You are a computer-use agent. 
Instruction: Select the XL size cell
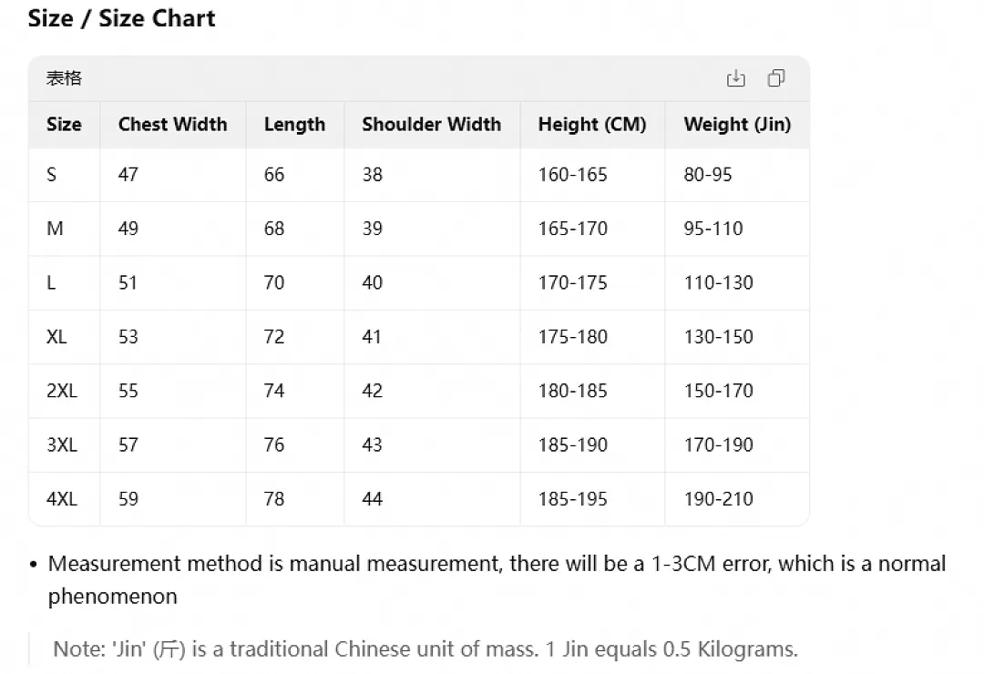tap(64, 337)
